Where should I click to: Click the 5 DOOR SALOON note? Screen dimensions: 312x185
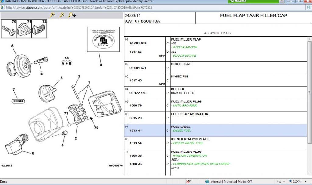pyautogui.click(x=184, y=47)
